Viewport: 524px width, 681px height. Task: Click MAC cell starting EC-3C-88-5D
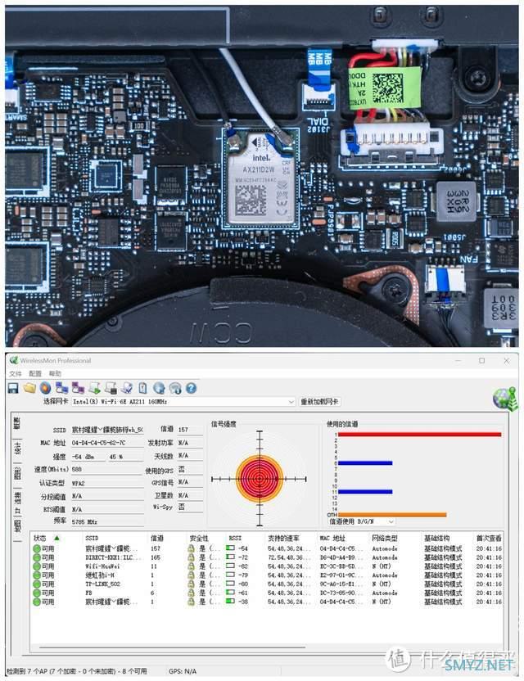click(x=341, y=566)
